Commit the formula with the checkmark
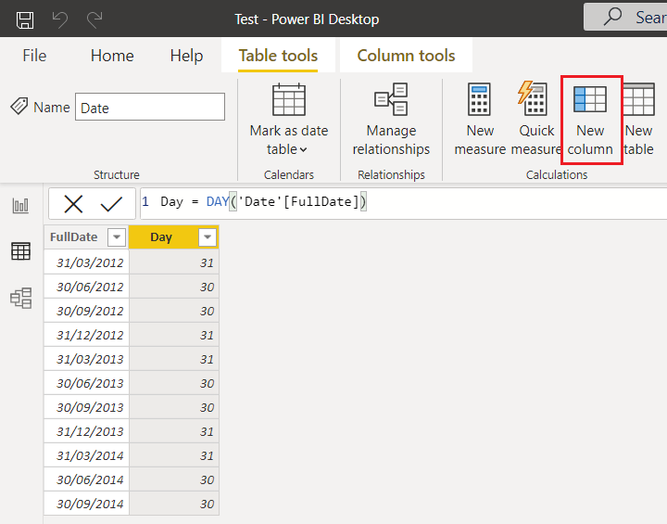 tap(111, 204)
